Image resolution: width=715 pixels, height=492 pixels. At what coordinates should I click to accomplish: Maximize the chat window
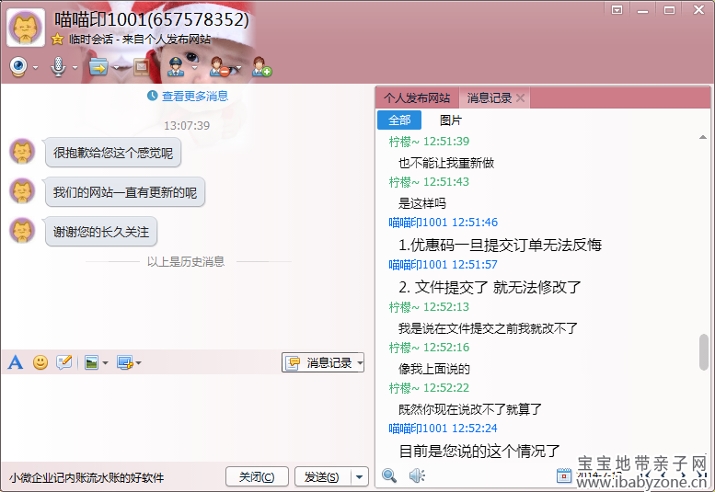coord(669,10)
